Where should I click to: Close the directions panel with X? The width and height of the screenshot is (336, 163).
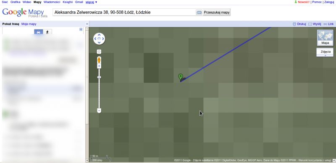coord(81,29)
